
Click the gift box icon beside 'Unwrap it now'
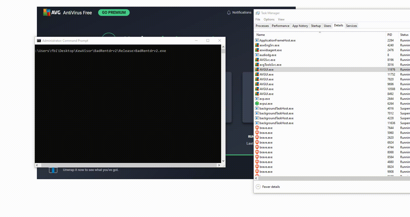pyautogui.click(x=53, y=170)
